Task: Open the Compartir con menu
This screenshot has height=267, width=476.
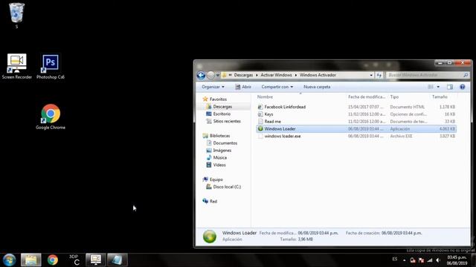Action: (x=277, y=87)
